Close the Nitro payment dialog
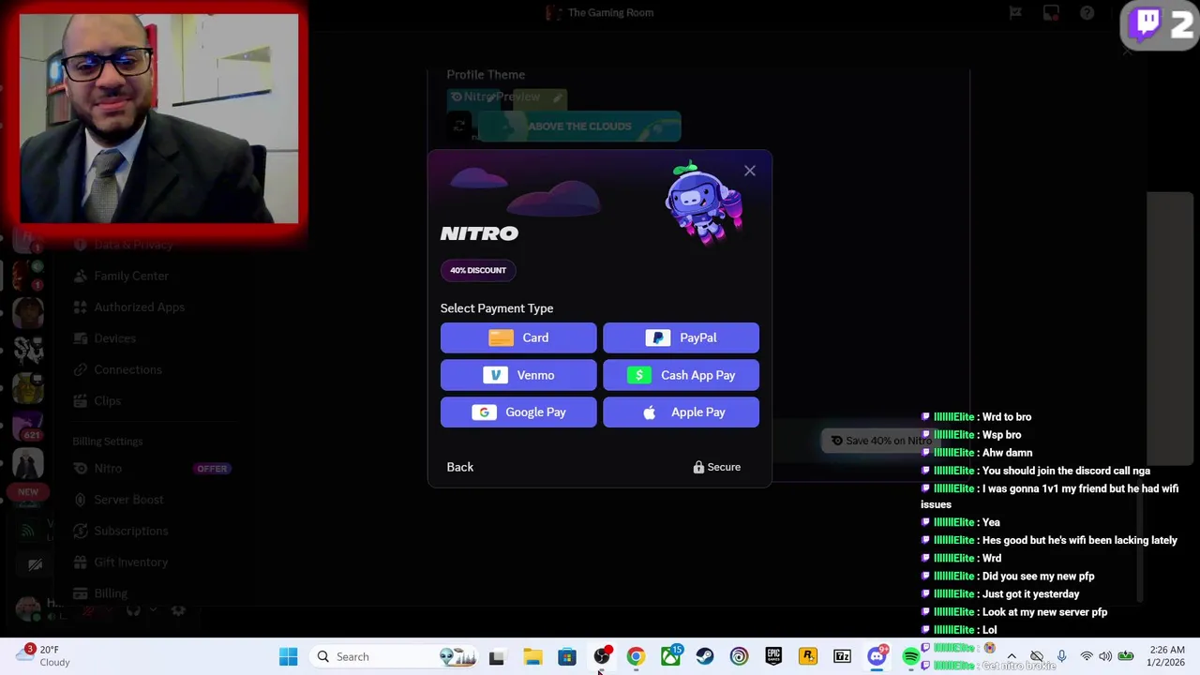 (750, 171)
